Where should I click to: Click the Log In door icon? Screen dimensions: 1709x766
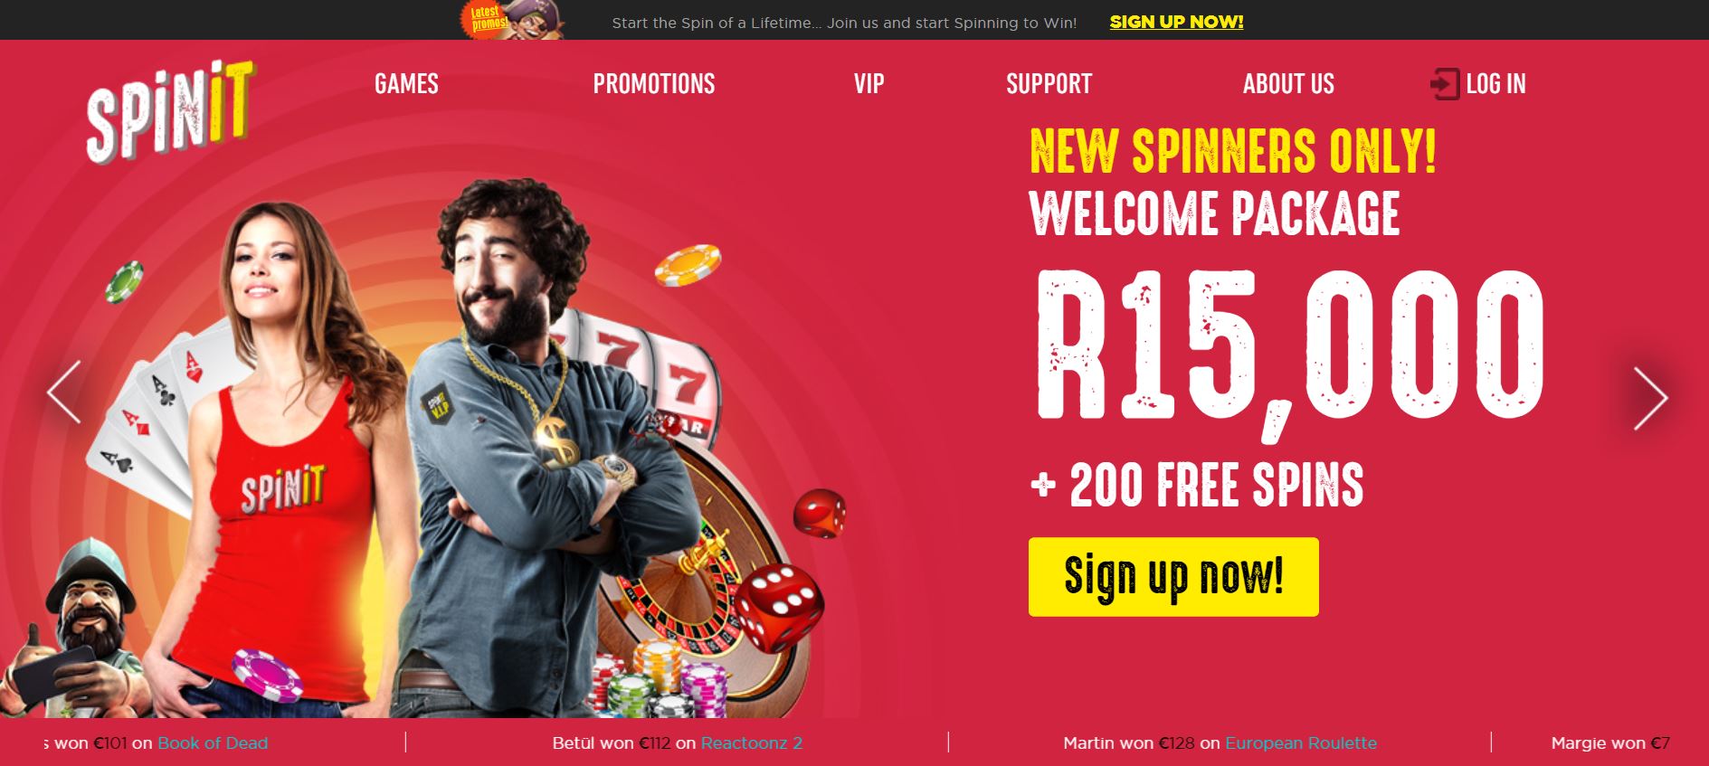click(1445, 84)
